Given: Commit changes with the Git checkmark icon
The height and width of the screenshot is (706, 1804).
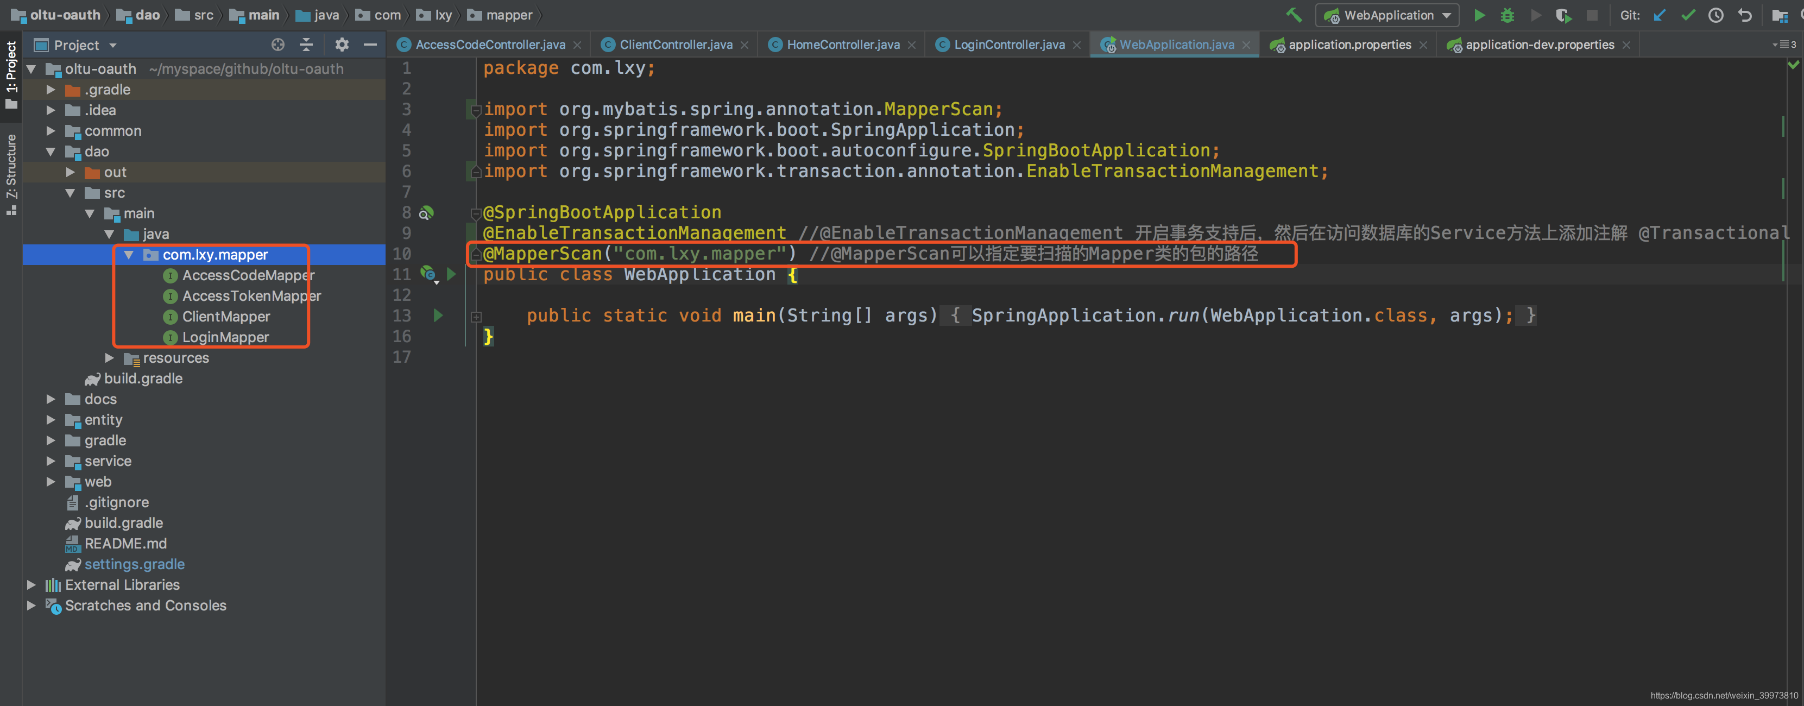Looking at the screenshot, I should [1688, 15].
